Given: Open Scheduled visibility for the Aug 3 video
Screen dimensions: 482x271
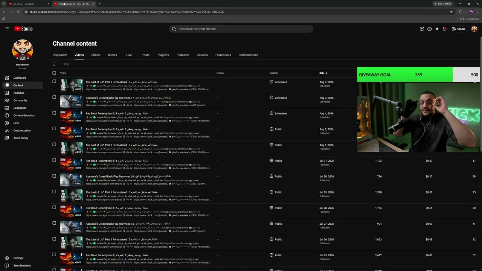Looking at the screenshot, I should 278,98.
